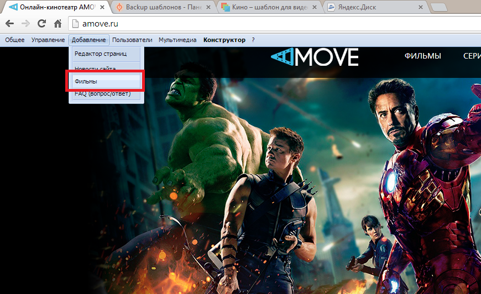This screenshot has height=294, width=481.
Task: Close the Яндекс.Диск tab
Action: [x=421, y=7]
